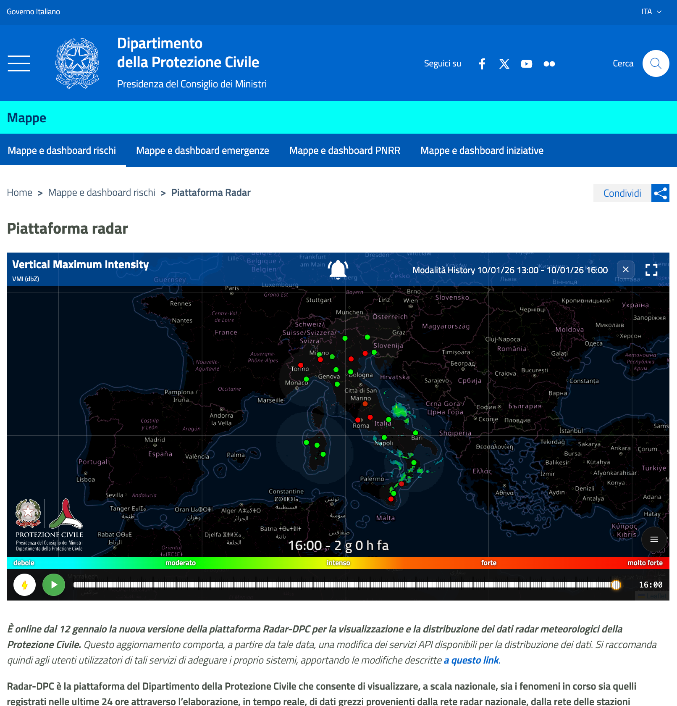Enter fullscreen mode on radar map
Image resolution: width=677 pixels, height=706 pixels.
pyautogui.click(x=651, y=270)
